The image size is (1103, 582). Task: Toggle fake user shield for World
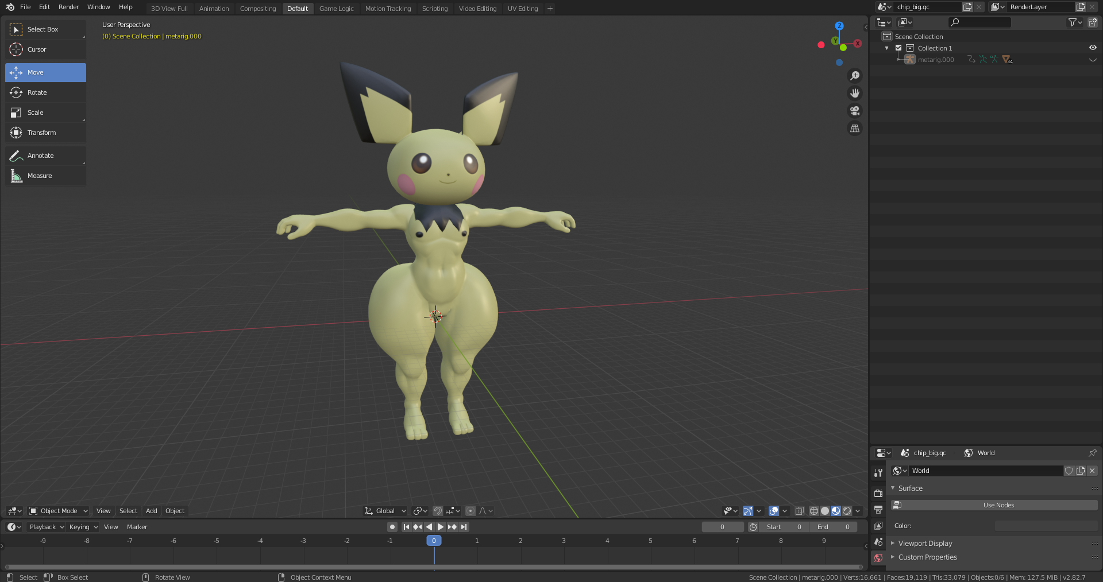1069,471
